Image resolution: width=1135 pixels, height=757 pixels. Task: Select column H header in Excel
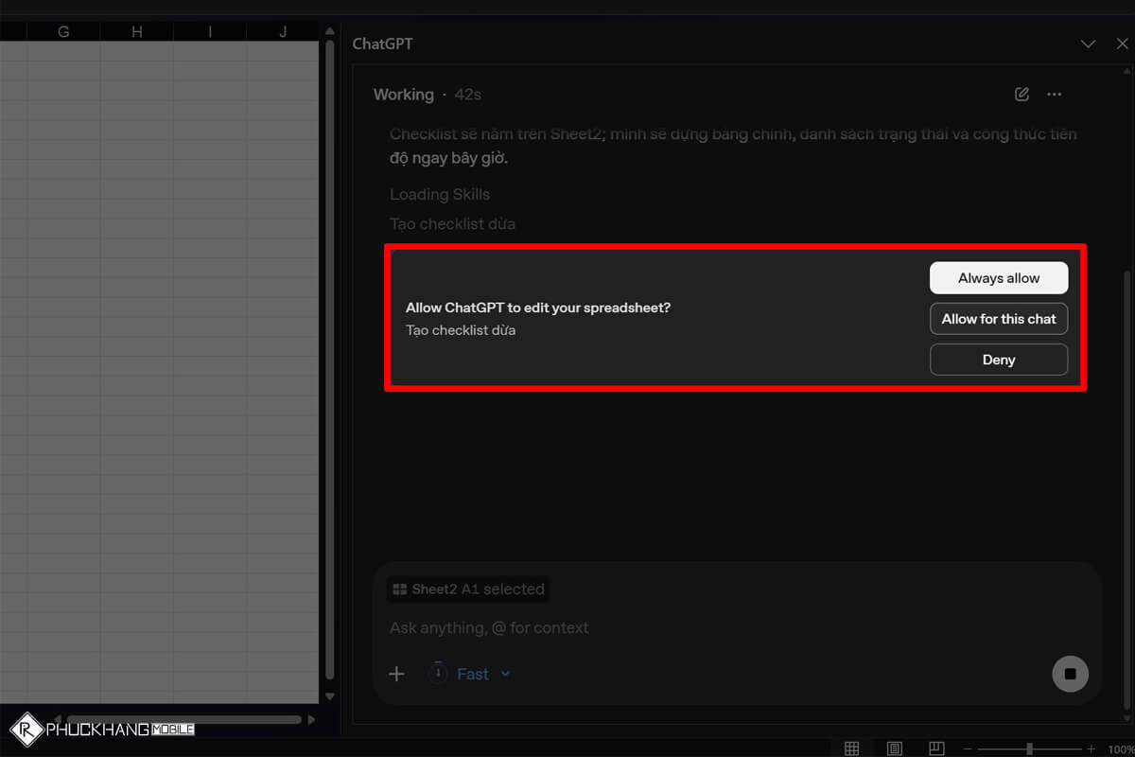pos(137,32)
